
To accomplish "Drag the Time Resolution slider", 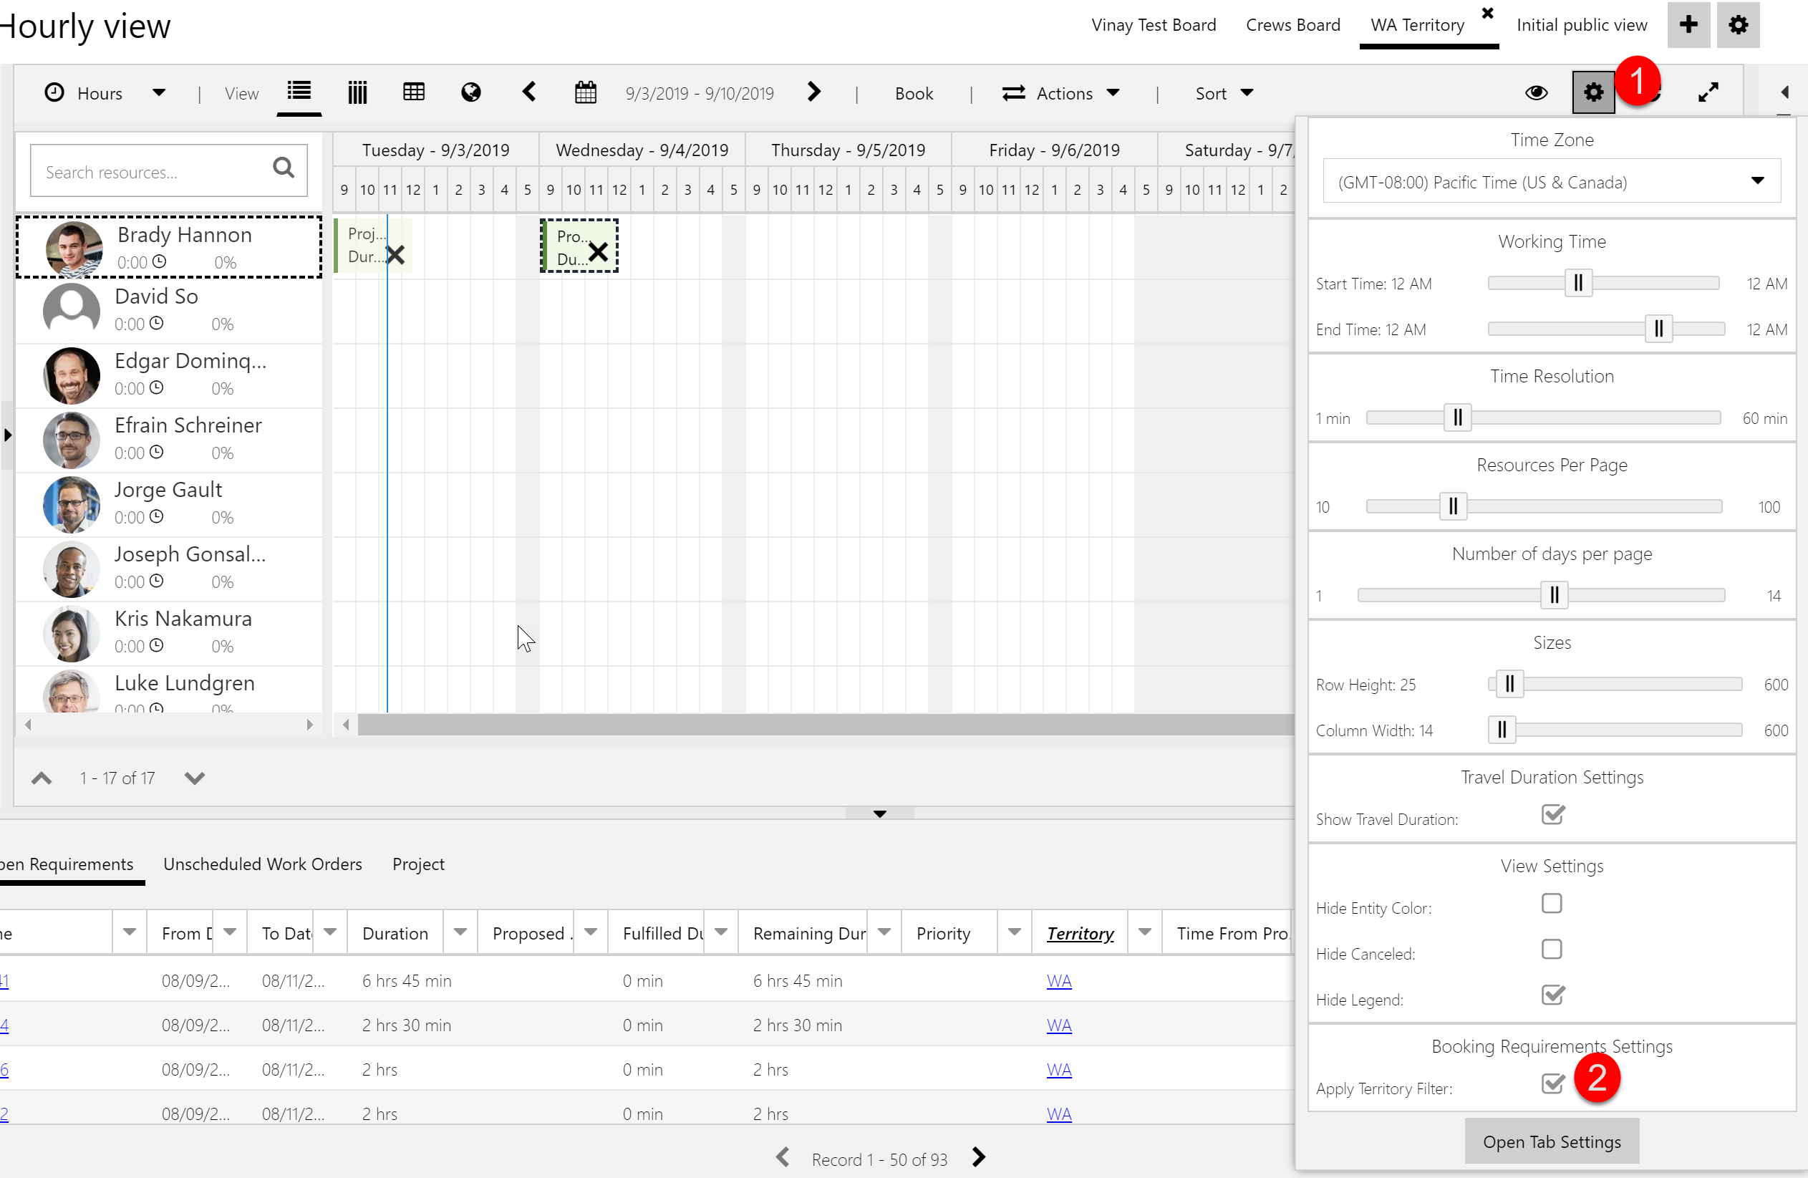I will pos(1457,417).
